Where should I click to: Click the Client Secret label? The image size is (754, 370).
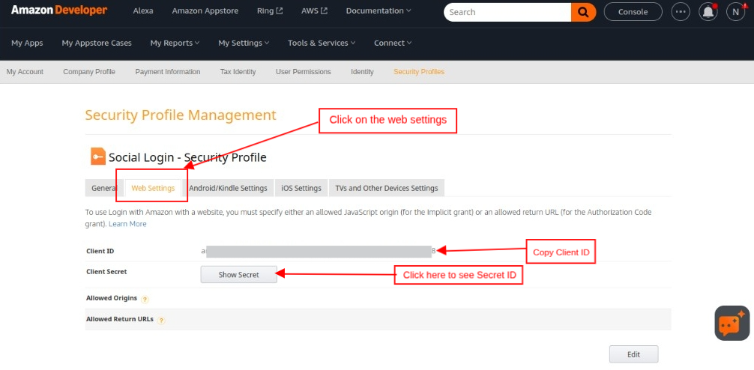pyautogui.click(x=106, y=271)
